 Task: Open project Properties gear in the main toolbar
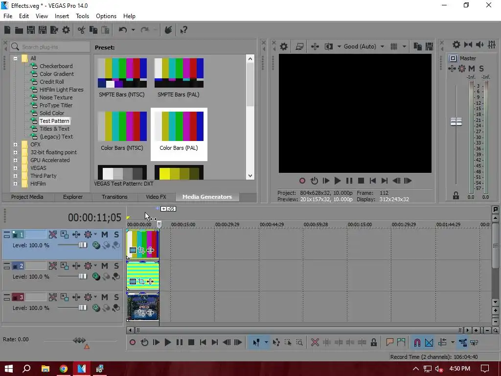click(x=66, y=30)
